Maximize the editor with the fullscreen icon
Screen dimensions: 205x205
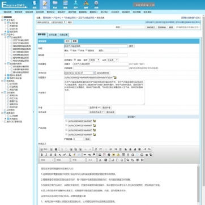click(142, 160)
